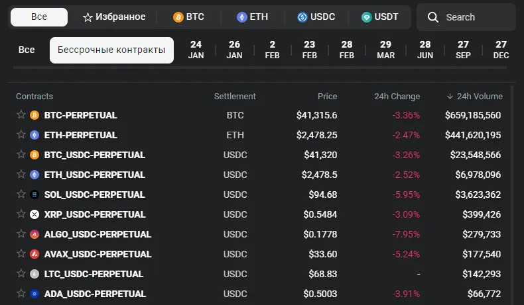This screenshot has width=524, height=305.
Task: Toggle star for SOL_USDC-PERPETUAL row
Action: coord(21,194)
